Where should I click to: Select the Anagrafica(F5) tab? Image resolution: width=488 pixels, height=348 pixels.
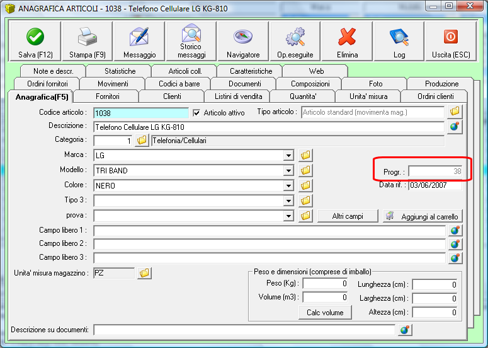click(x=42, y=97)
